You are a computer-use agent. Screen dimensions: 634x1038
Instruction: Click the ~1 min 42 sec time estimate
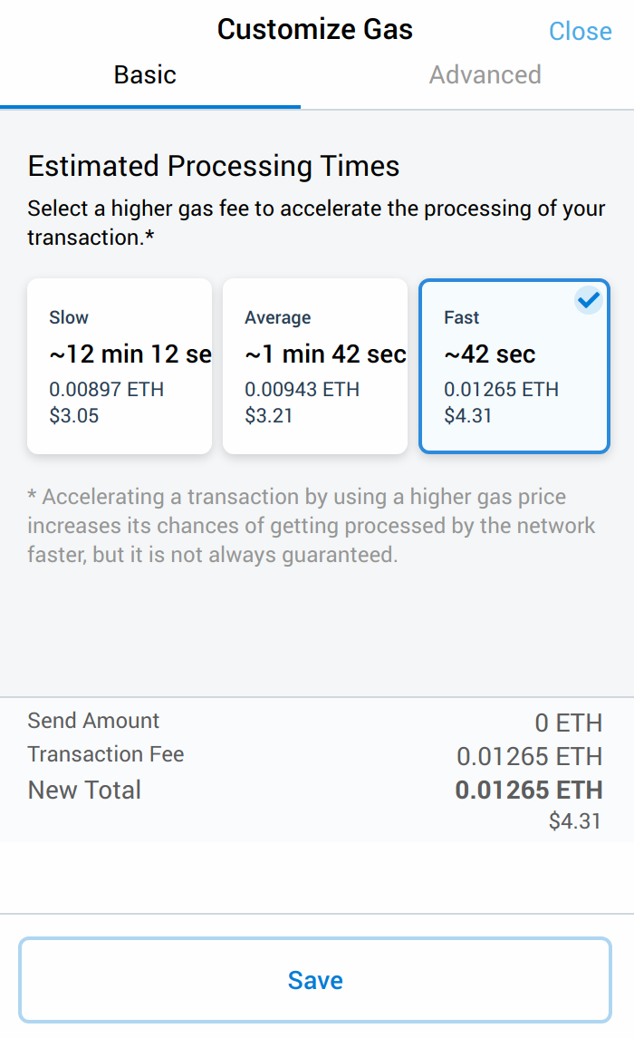pyautogui.click(x=324, y=354)
